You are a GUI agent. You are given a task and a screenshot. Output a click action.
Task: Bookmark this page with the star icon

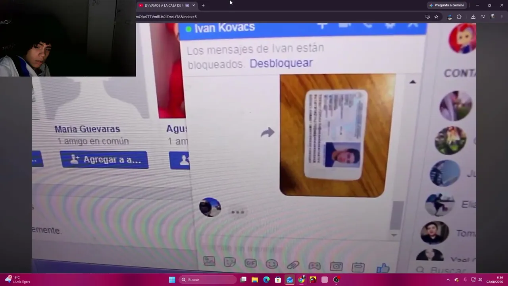[x=436, y=17]
